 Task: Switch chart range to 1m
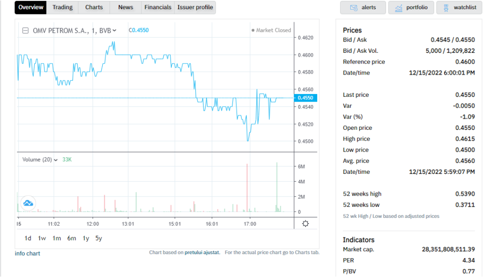(x=57, y=238)
